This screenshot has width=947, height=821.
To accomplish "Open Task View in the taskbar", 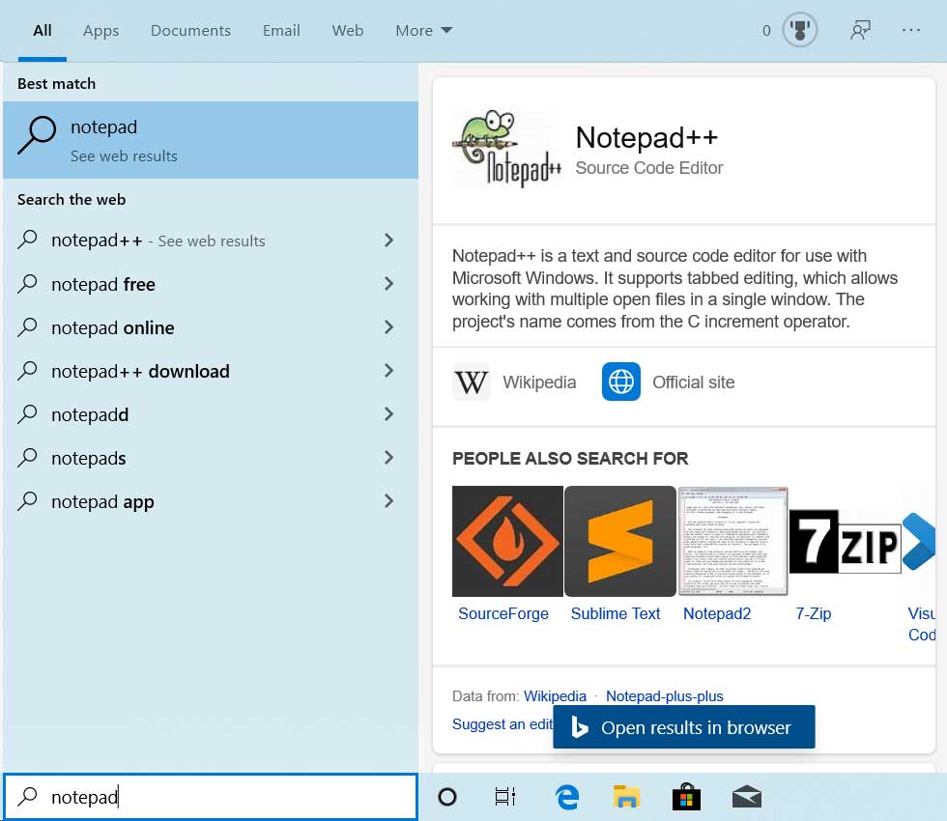I will (504, 797).
